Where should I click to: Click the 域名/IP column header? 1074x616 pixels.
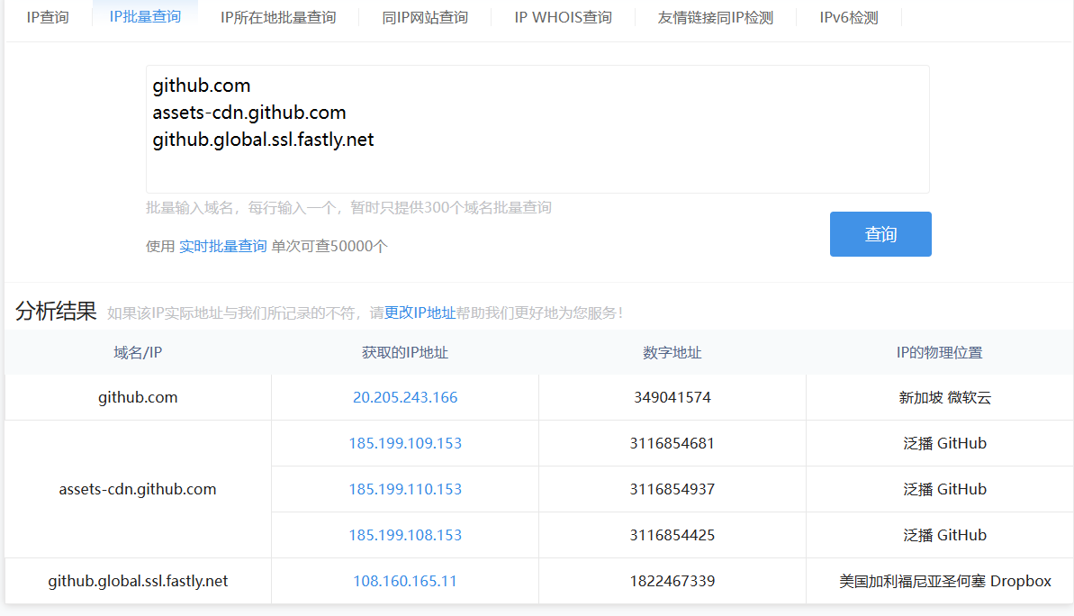[138, 353]
